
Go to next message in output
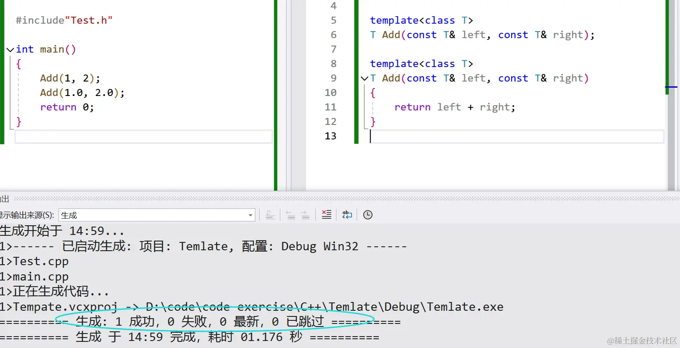[306, 215]
